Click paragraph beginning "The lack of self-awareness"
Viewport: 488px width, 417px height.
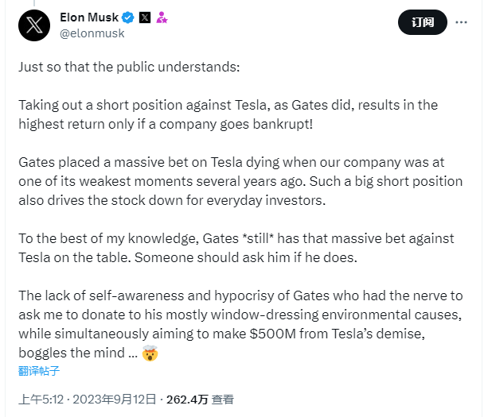pos(240,325)
